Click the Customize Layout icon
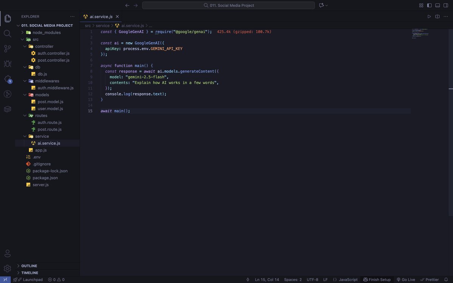Viewport: 453px width, 283px height. tap(421, 5)
